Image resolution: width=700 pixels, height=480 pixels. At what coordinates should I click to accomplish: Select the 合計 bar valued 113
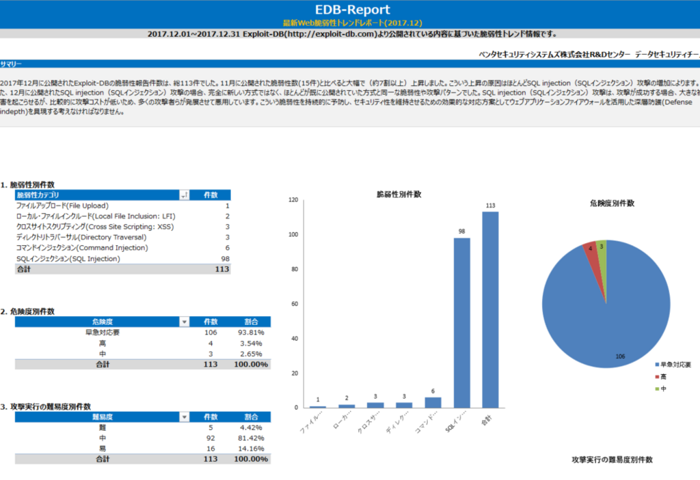tap(490, 309)
